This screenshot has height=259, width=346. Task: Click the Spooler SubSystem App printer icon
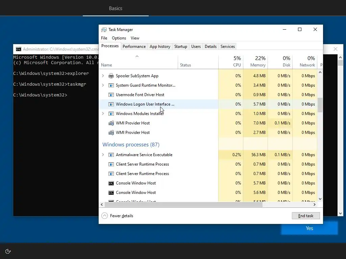(x=111, y=76)
